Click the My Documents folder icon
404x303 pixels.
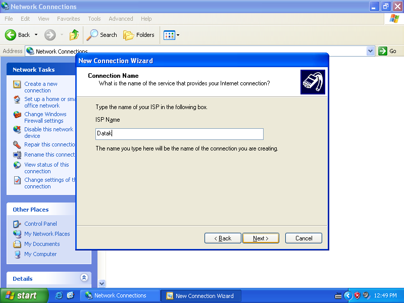[x=17, y=244]
